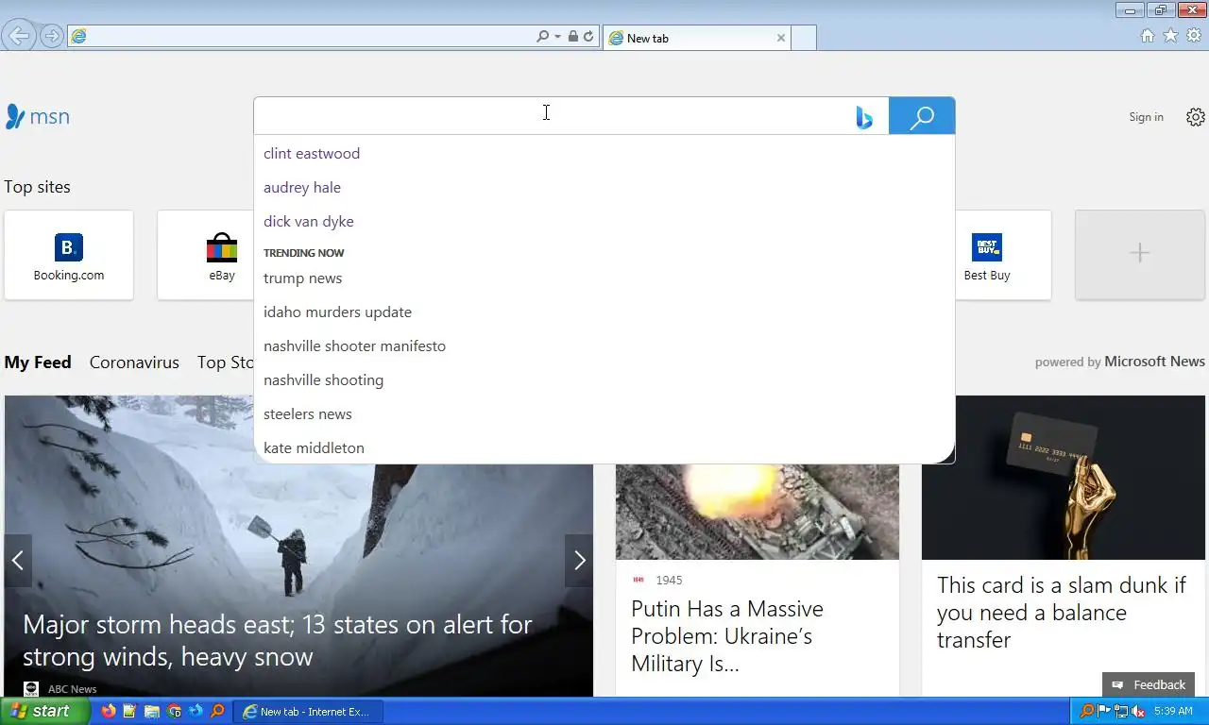Click the muted volume tray icon
This screenshot has width=1209, height=725.
(1138, 711)
